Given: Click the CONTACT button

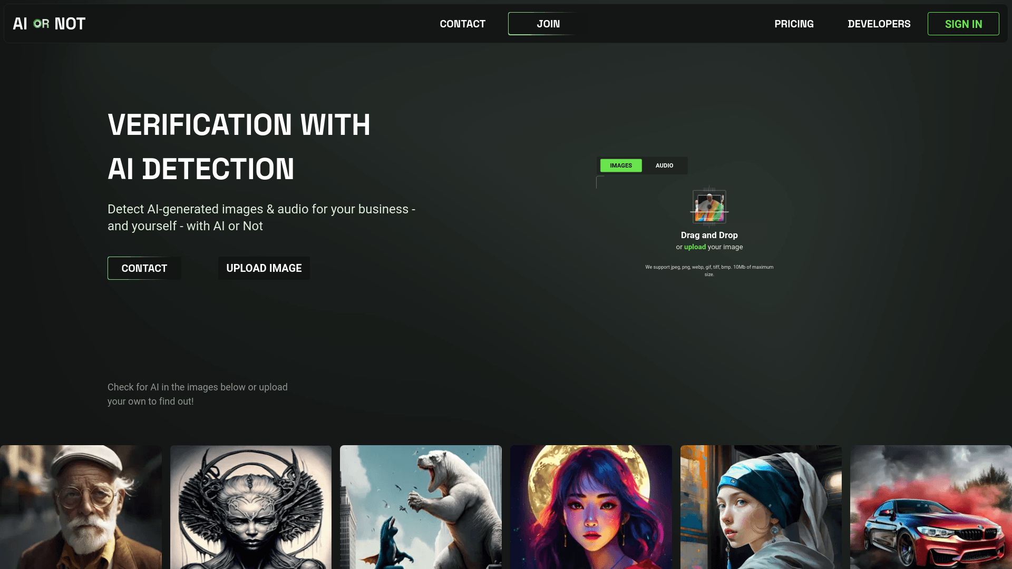Looking at the screenshot, I should click(144, 268).
